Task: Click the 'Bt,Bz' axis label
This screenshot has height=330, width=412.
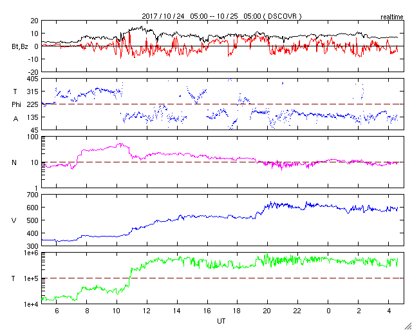Action: 20,47
